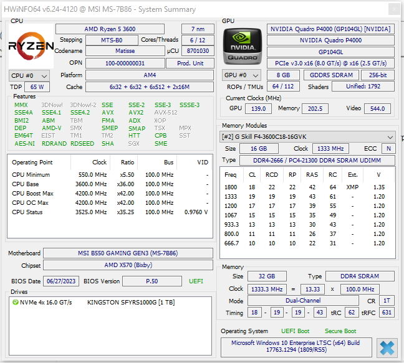
Task: Click the cache 6x32 + 6x32 field
Action: click(150, 87)
